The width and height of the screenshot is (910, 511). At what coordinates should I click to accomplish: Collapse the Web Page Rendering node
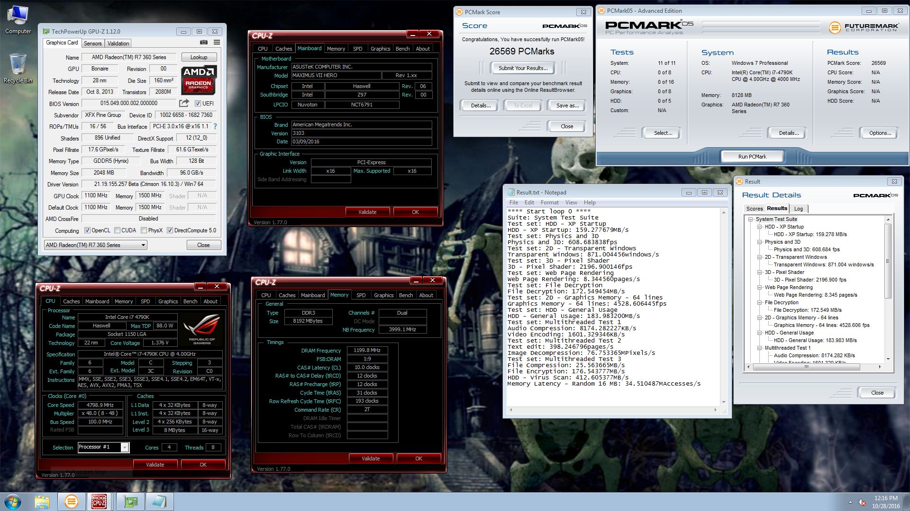tap(760, 287)
